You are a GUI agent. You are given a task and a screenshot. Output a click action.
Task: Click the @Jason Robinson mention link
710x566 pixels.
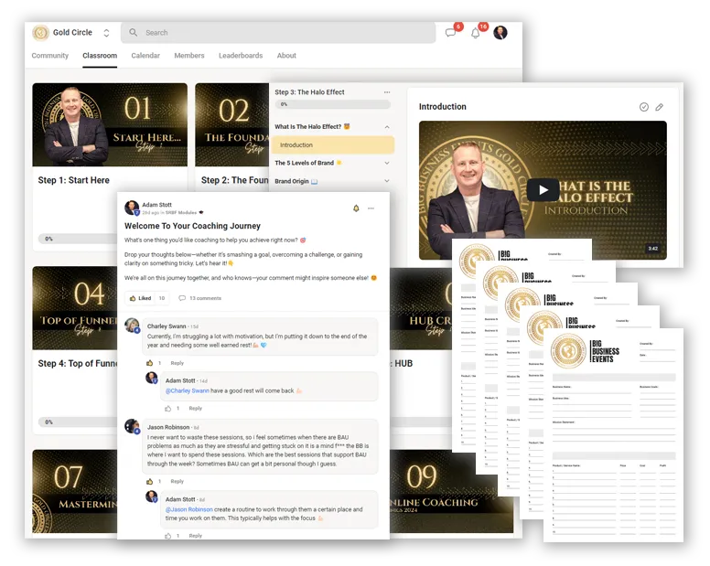[x=188, y=509]
